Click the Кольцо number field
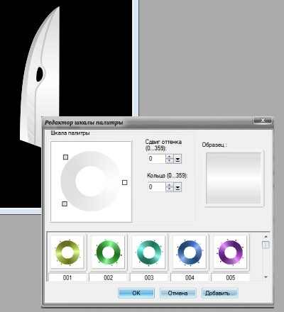This screenshot has height=312, width=284. coord(157,187)
